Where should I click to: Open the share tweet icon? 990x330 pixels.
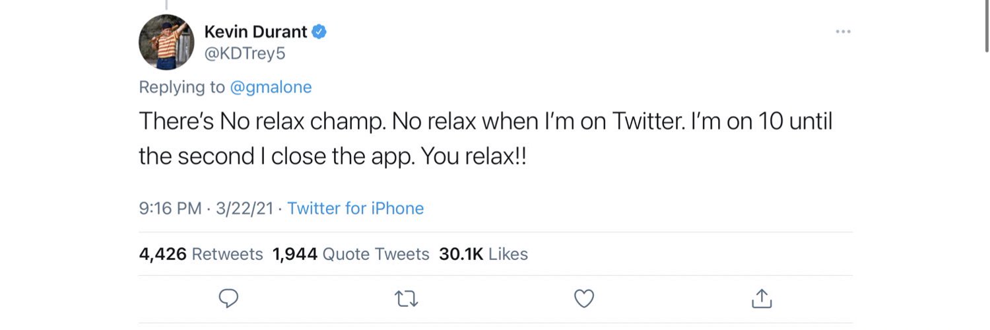761,299
